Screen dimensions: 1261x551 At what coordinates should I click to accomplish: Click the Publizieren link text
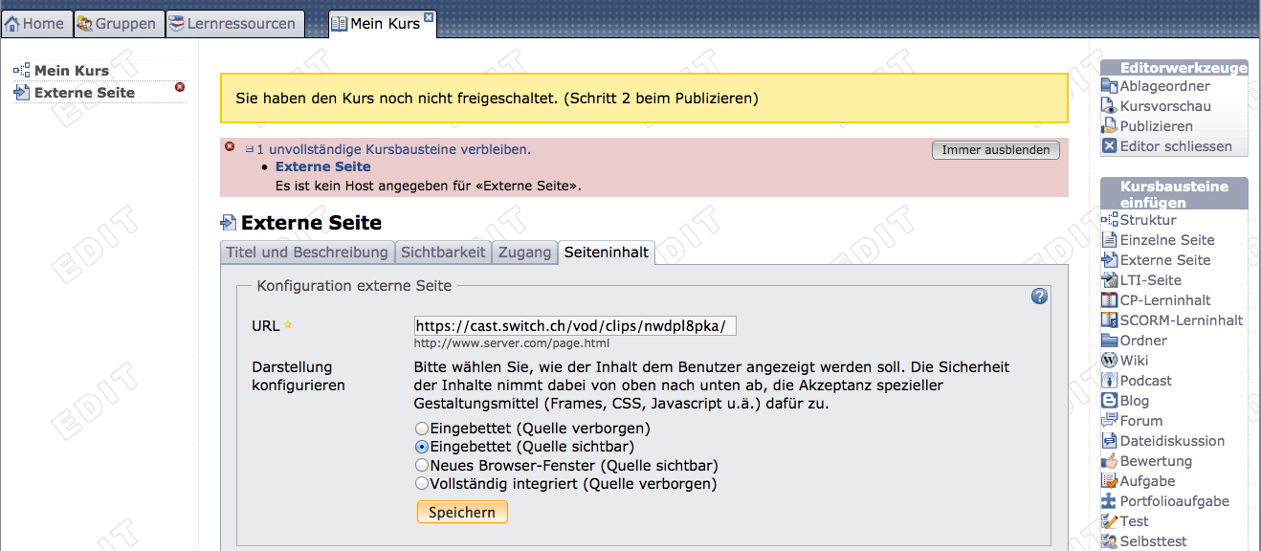(x=1157, y=126)
